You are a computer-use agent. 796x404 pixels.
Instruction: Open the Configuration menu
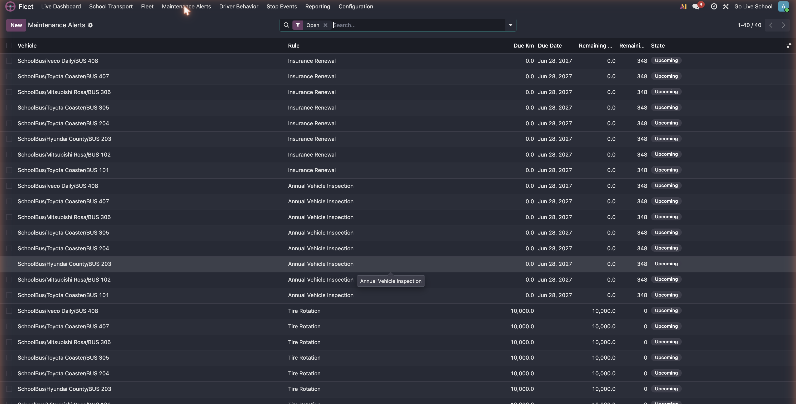pos(356,7)
